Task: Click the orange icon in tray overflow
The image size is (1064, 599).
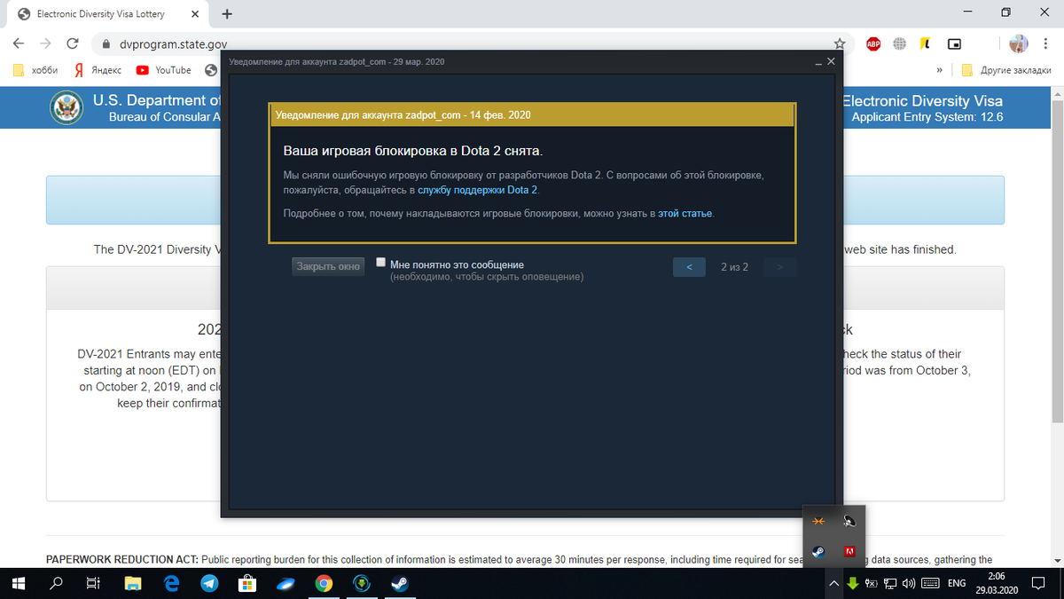Action: pos(819,523)
